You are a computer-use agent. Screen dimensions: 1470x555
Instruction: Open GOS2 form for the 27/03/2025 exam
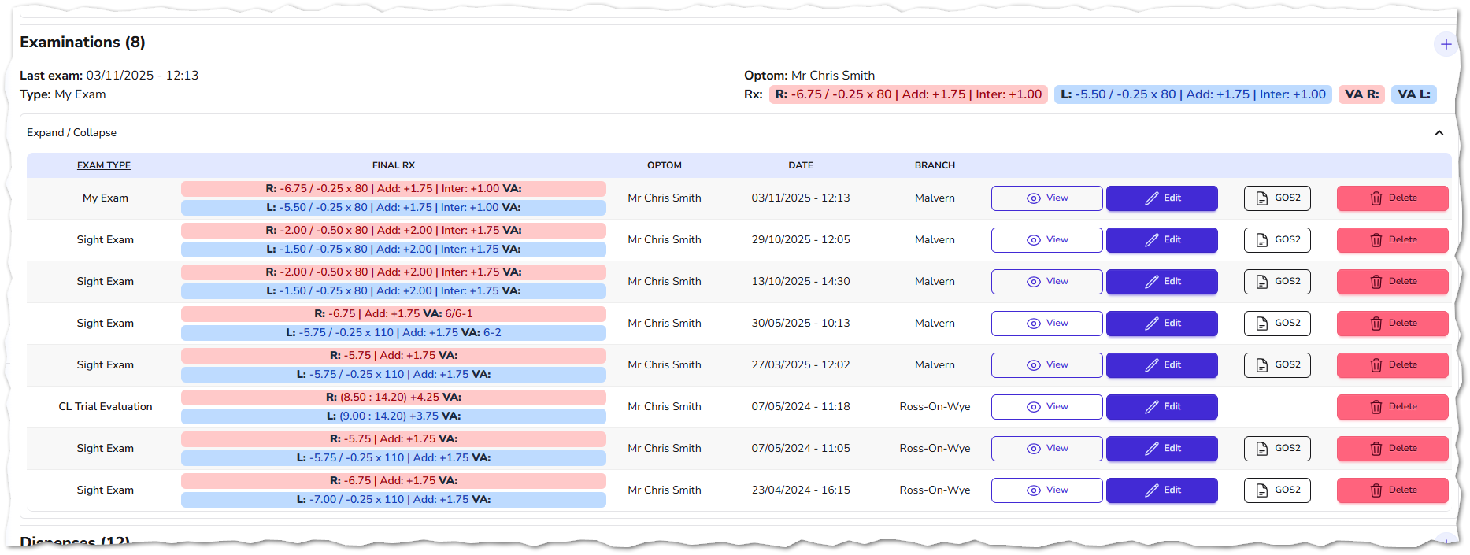click(1277, 365)
